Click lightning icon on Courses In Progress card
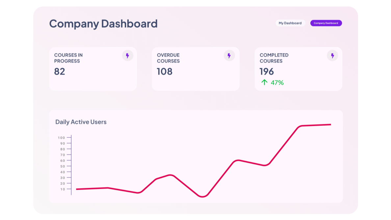Screen dimensions: 391x220 point(127,56)
